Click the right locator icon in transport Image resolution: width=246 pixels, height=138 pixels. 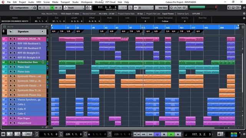coord(61,134)
